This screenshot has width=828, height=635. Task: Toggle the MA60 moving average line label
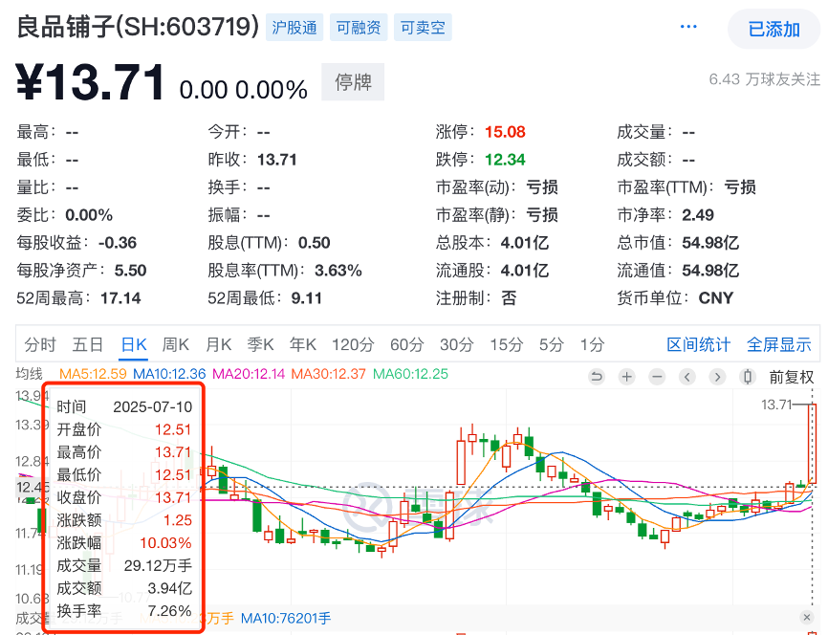pyautogui.click(x=410, y=374)
